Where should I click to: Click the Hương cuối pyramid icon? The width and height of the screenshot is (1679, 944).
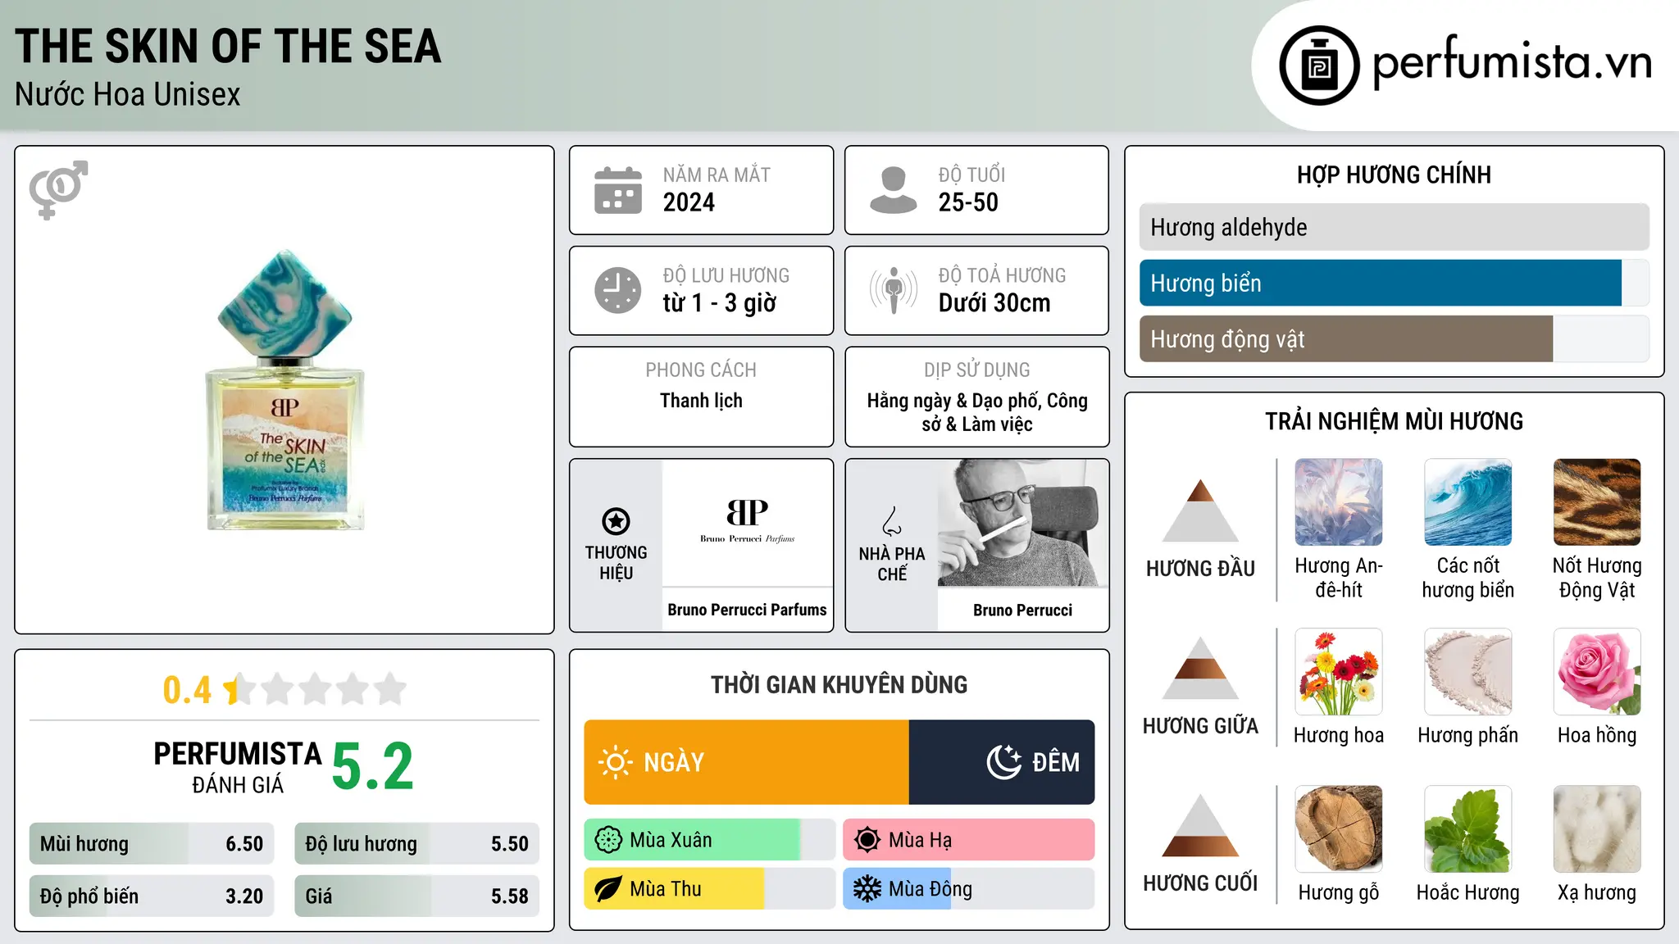(x=1200, y=825)
